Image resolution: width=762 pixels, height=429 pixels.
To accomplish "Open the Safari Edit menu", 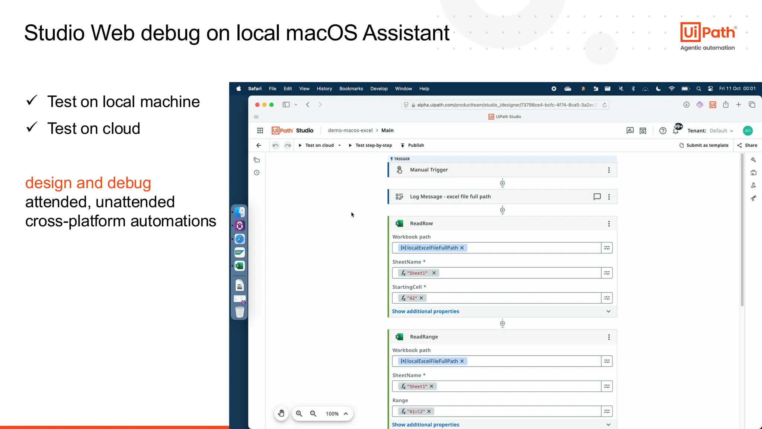I will (288, 89).
